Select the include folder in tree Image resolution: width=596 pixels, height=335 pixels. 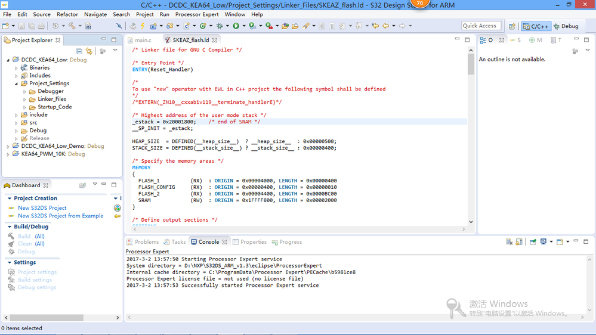click(x=38, y=114)
